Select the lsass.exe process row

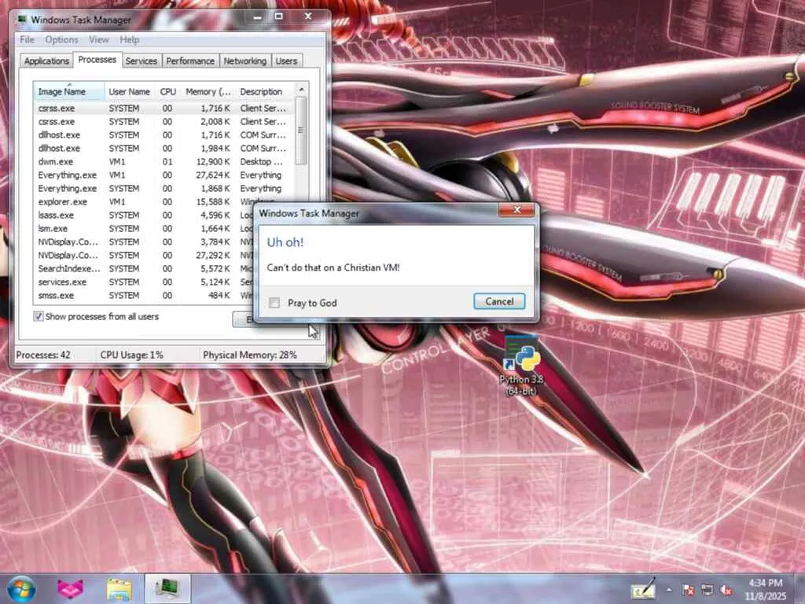144,215
